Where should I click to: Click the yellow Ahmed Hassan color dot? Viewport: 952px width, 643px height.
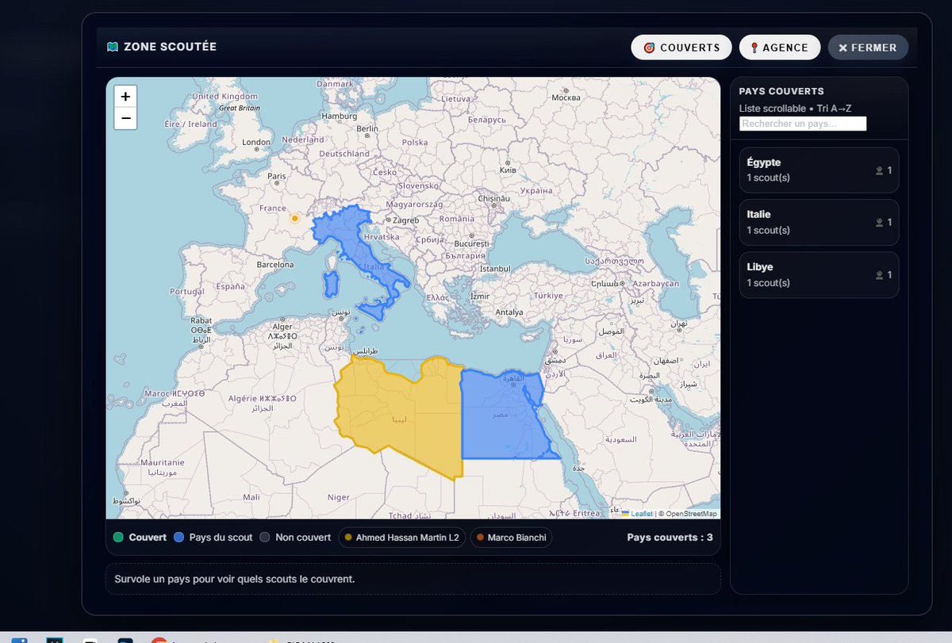pos(348,537)
